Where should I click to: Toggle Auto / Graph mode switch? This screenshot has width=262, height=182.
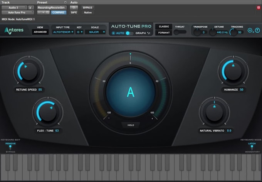point(130,33)
